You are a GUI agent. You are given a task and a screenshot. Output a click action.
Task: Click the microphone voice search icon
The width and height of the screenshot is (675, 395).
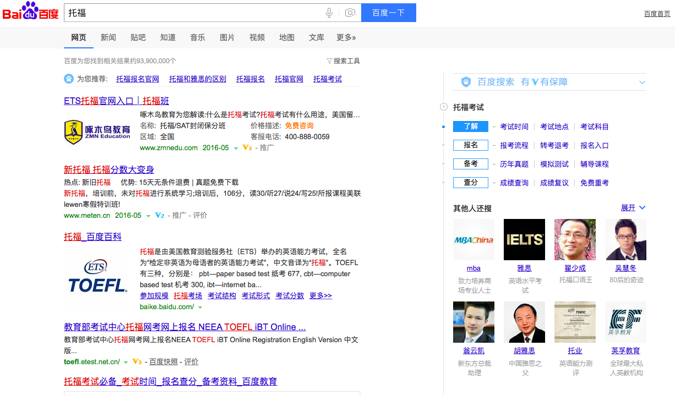[329, 13]
